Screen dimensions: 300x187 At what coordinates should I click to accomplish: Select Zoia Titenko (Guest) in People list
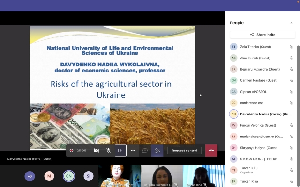coord(262,47)
